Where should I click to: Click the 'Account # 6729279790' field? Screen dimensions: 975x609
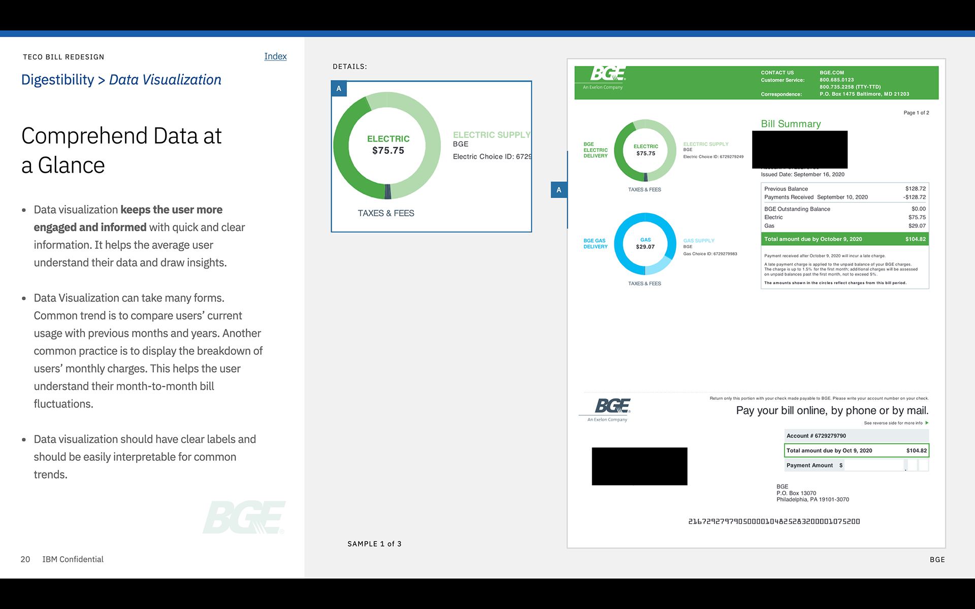point(857,436)
